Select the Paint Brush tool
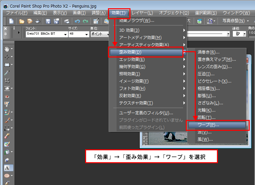Viewport: 255px width, 185px height. (7, 120)
